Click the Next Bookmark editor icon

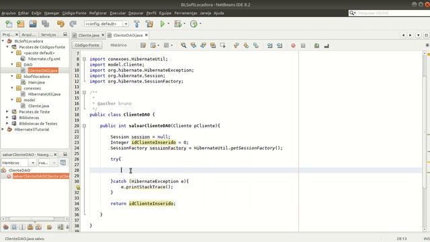[246, 46]
